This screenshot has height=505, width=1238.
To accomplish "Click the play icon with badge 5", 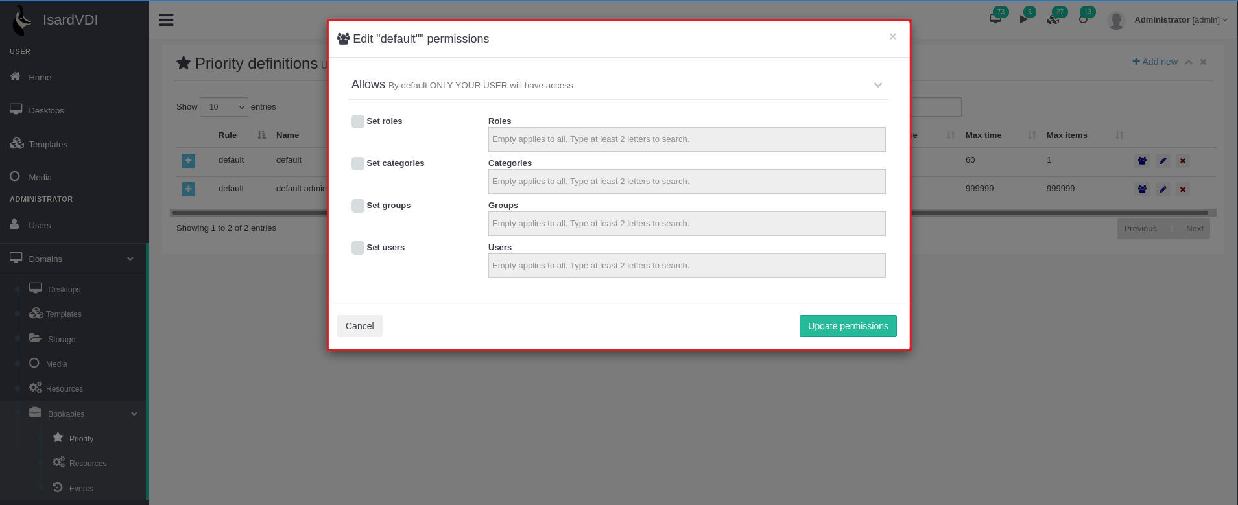I will [1023, 19].
